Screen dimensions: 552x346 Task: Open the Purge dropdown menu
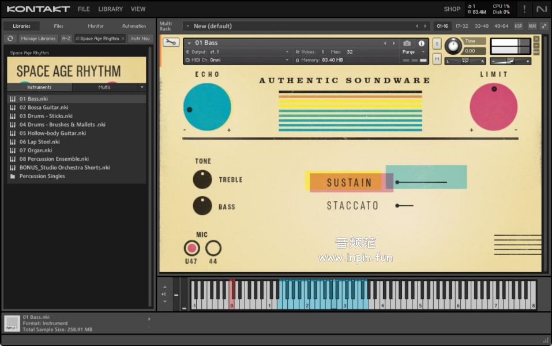click(413, 52)
